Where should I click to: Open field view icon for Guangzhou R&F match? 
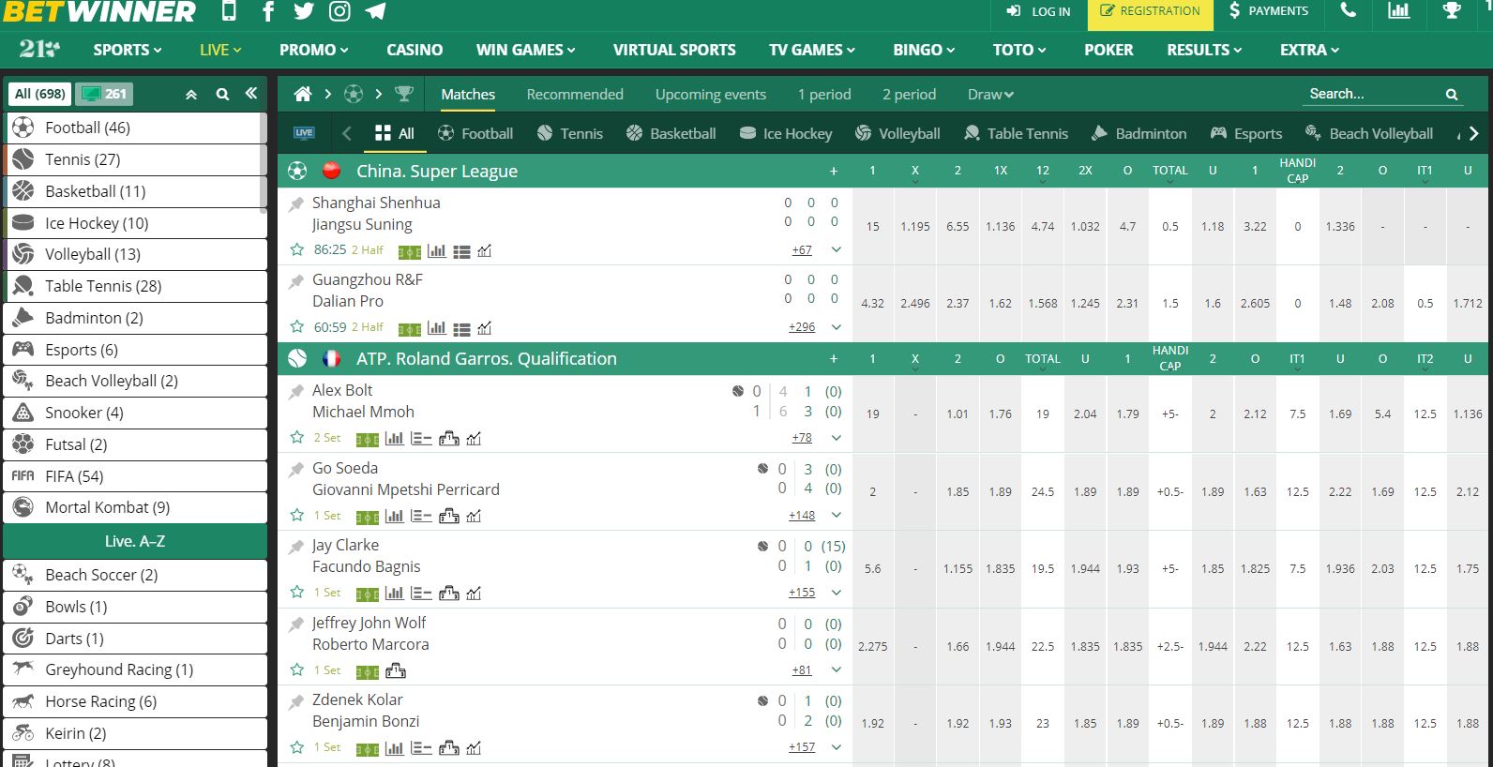(409, 329)
